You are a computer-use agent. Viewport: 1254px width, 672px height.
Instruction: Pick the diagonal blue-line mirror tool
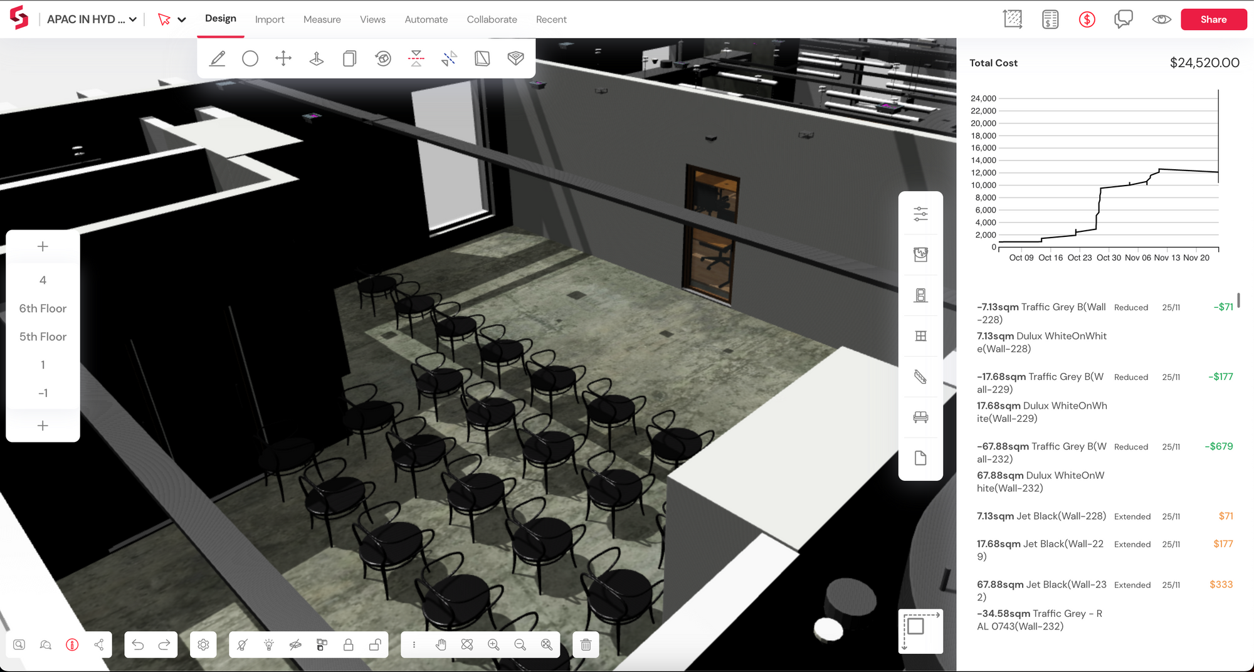[x=450, y=58]
